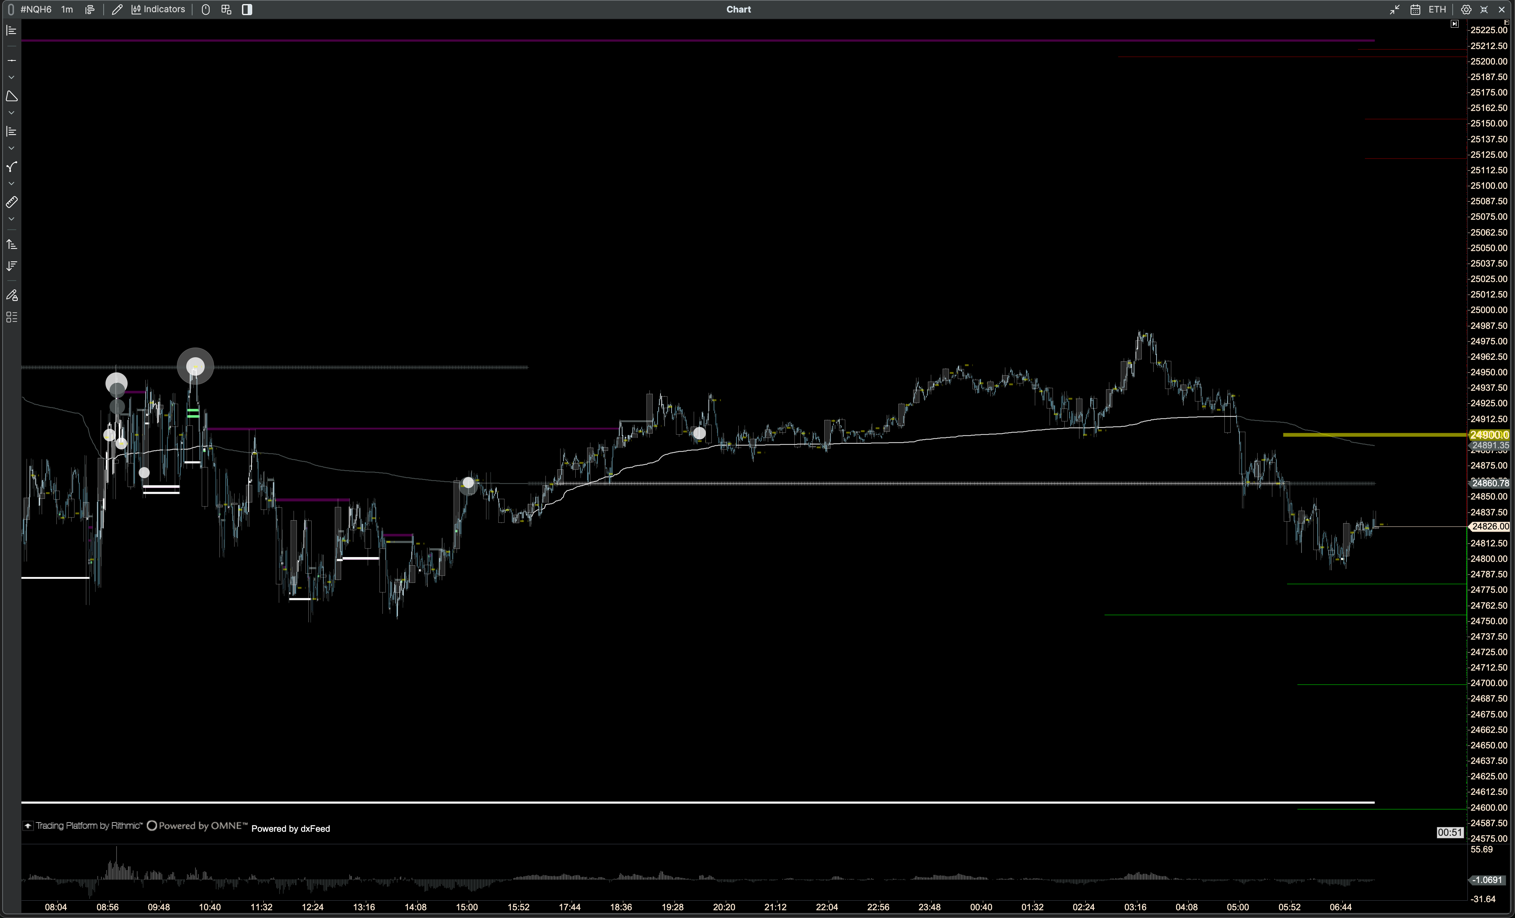Jump to latest bar with scroll-to-end arrow
1515x918 pixels.
tap(1454, 24)
